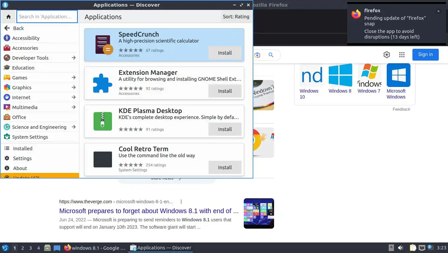Viewport: 448px width, 253px height.
Task: Click the Internet globe icon
Action: [7, 98]
